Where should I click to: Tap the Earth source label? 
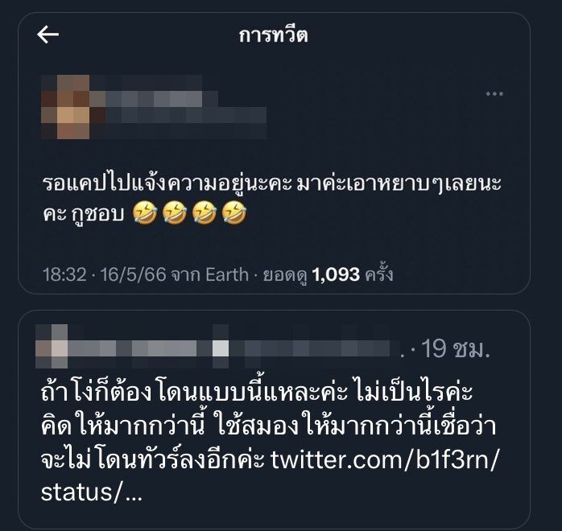[x=227, y=275]
